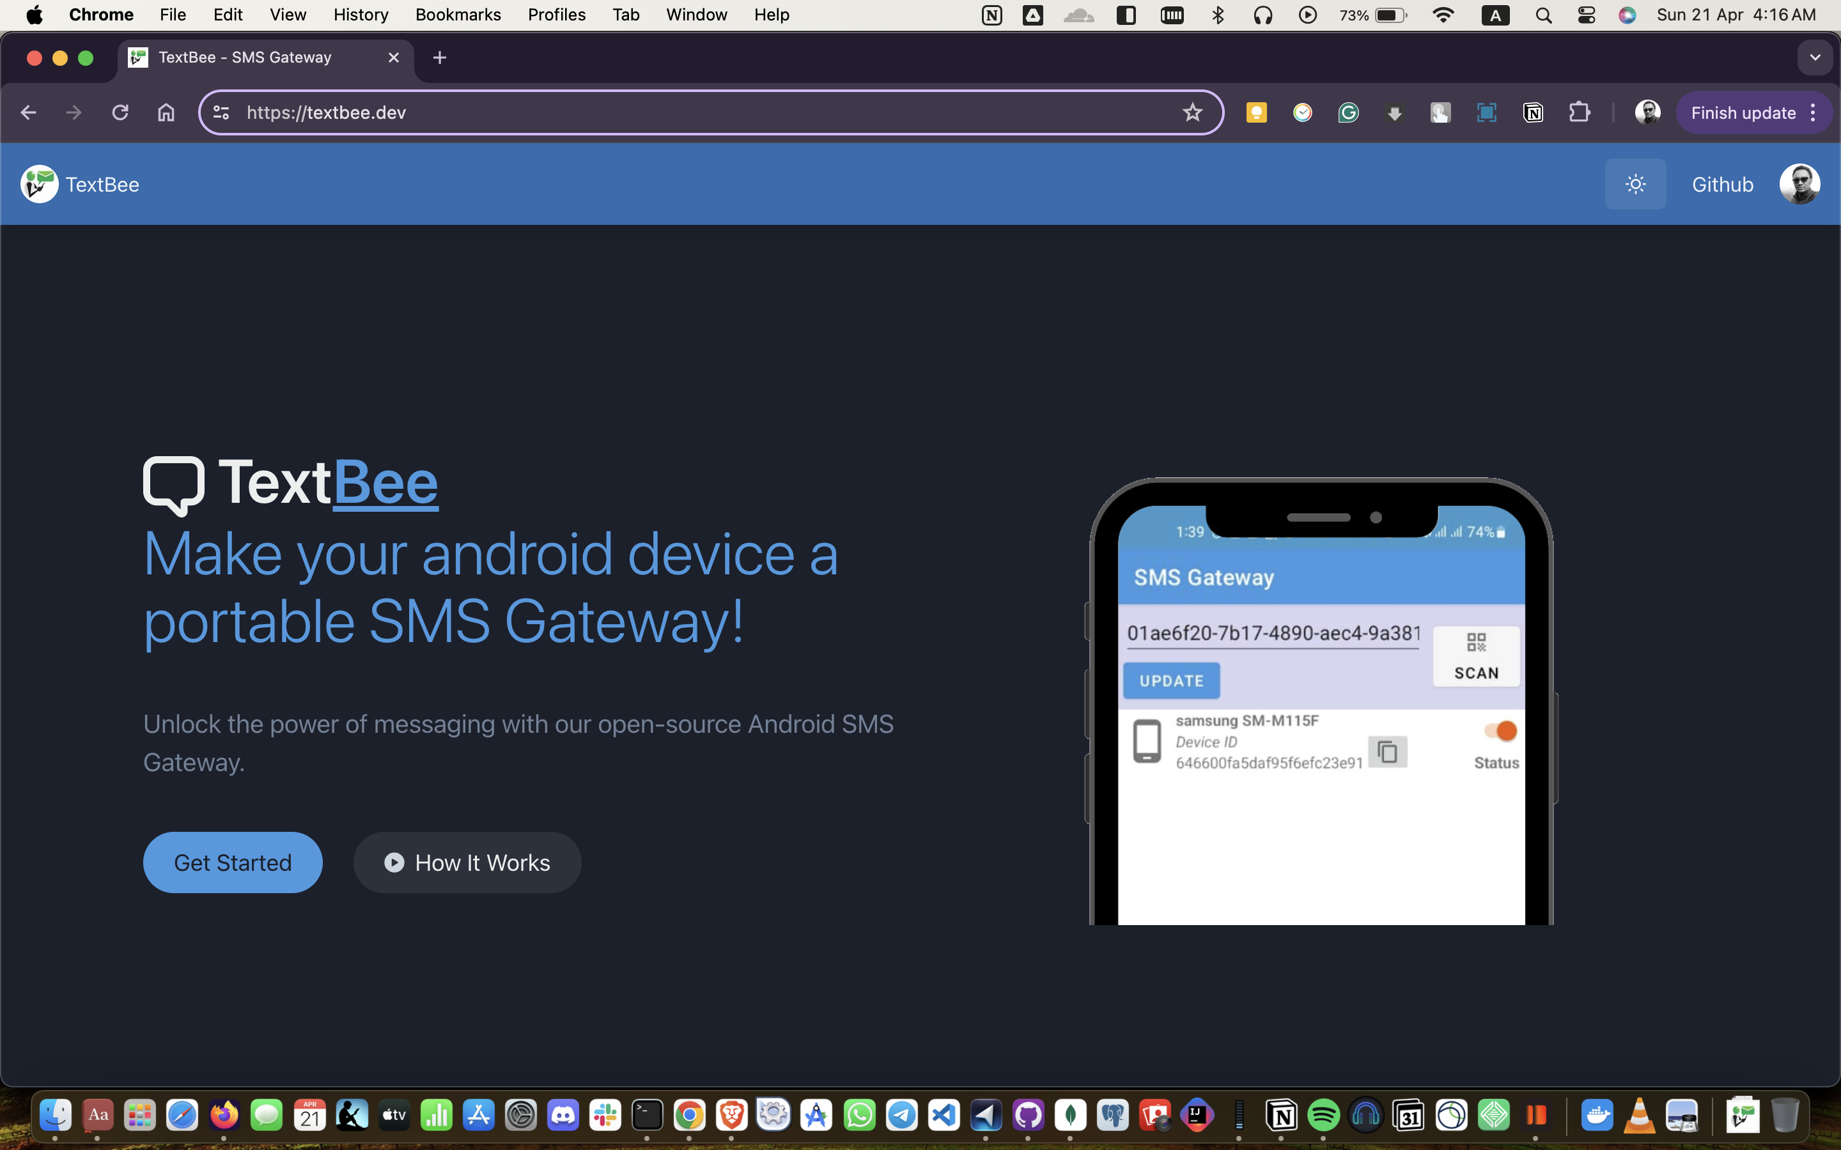1841x1150 pixels.
Task: Go forward in browser history
Action: [74, 112]
